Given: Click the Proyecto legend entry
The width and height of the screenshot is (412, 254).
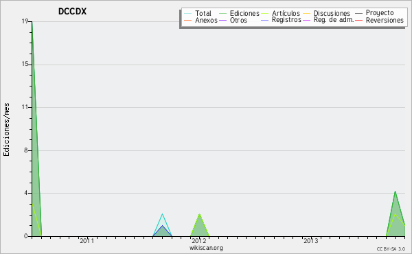Looking at the screenshot, I should [x=380, y=13].
